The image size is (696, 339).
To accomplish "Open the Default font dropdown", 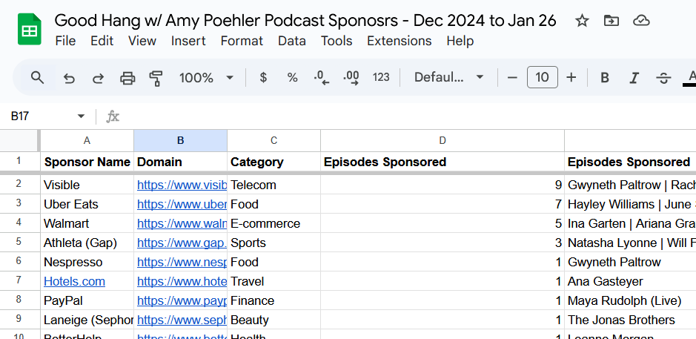I will tap(448, 77).
